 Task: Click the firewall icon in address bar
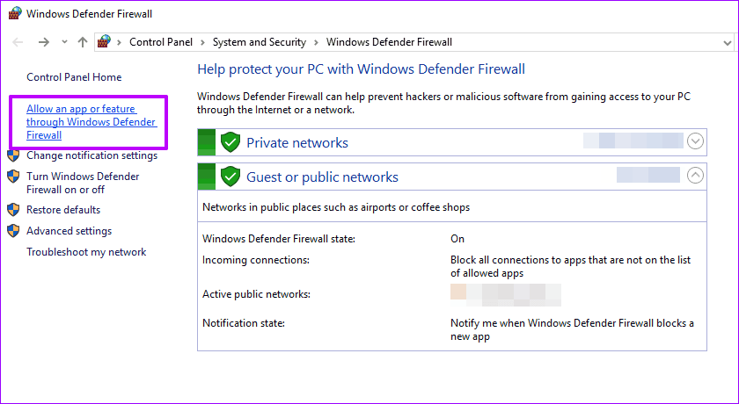pos(104,42)
